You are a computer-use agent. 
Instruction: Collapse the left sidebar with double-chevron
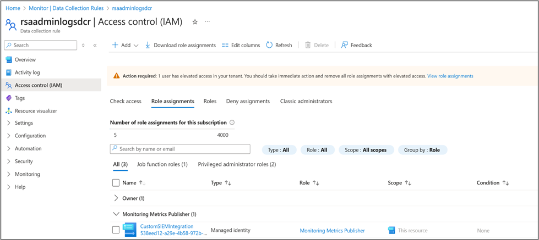95,46
